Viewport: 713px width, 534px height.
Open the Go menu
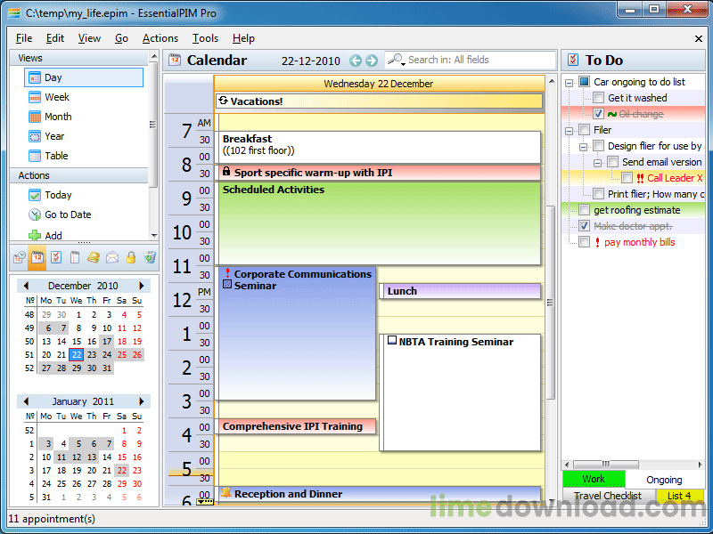tap(121, 38)
